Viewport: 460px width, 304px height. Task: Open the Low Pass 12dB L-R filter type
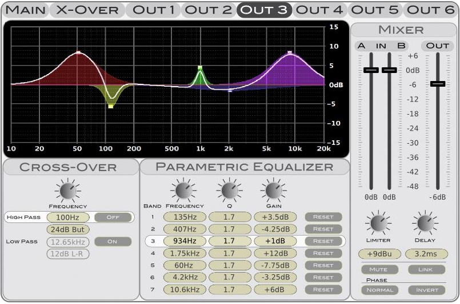coord(68,254)
